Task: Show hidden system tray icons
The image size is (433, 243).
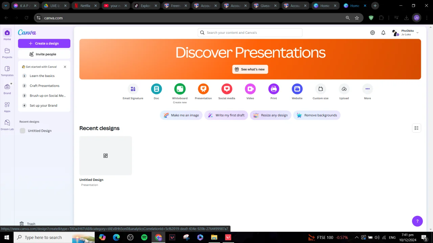Action: pyautogui.click(x=356, y=238)
